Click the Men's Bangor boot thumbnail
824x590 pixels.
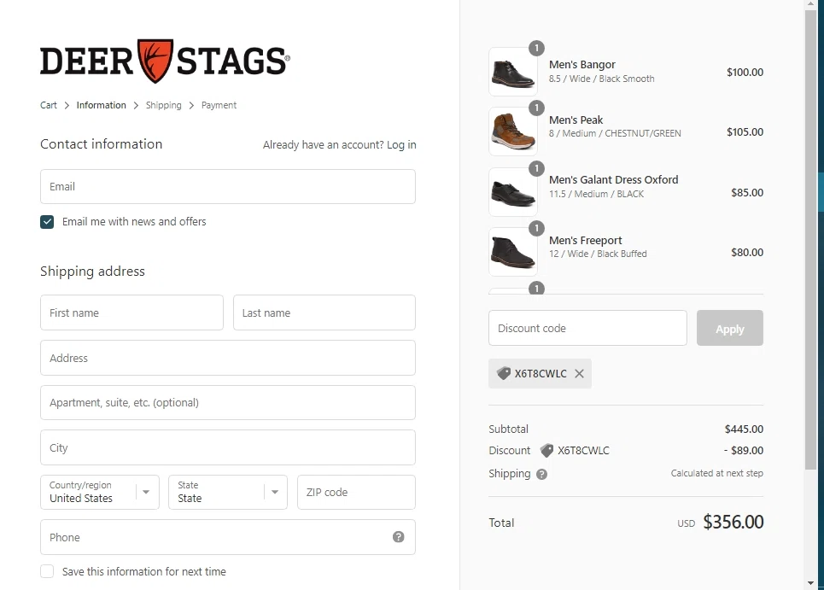coord(513,72)
